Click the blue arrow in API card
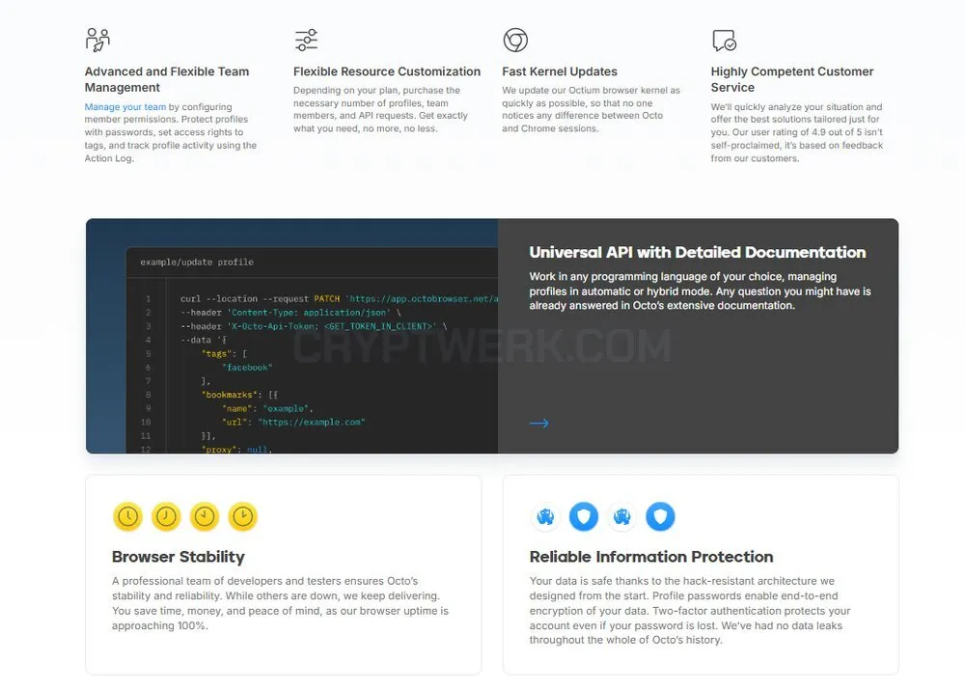The height and width of the screenshot is (691, 965). (538, 423)
